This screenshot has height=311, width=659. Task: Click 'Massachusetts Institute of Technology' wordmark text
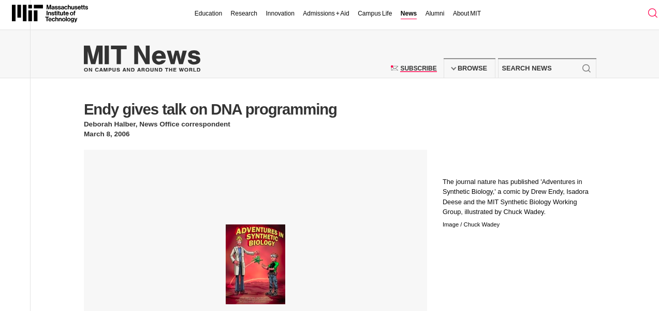[x=66, y=13]
